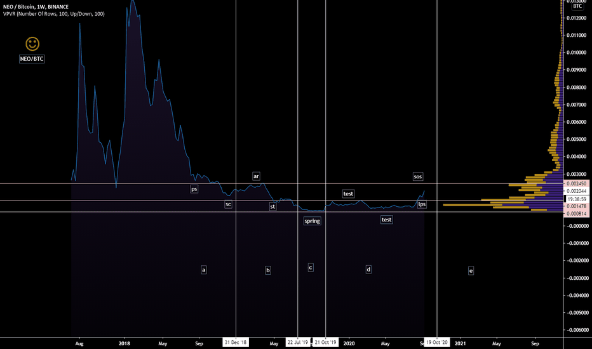Select the NEO/BTC text label
Screen dimensions: 592x349
(x=32, y=59)
